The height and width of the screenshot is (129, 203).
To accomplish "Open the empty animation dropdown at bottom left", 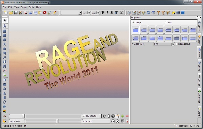I will pos(23,116).
